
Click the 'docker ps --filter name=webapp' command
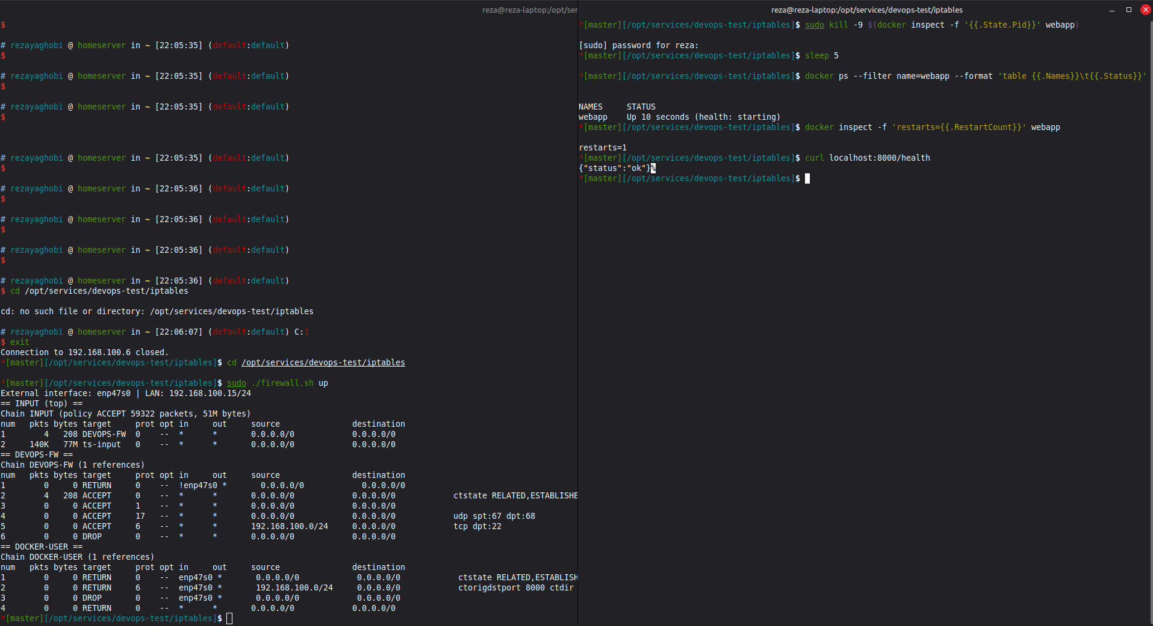tap(877, 76)
